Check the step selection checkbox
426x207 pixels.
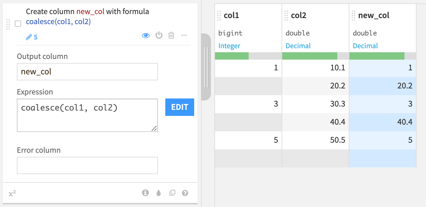tap(18, 24)
